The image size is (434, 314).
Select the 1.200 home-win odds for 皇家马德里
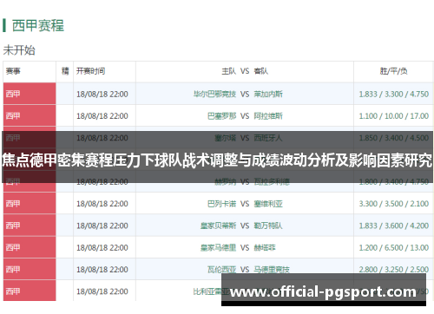368,247
